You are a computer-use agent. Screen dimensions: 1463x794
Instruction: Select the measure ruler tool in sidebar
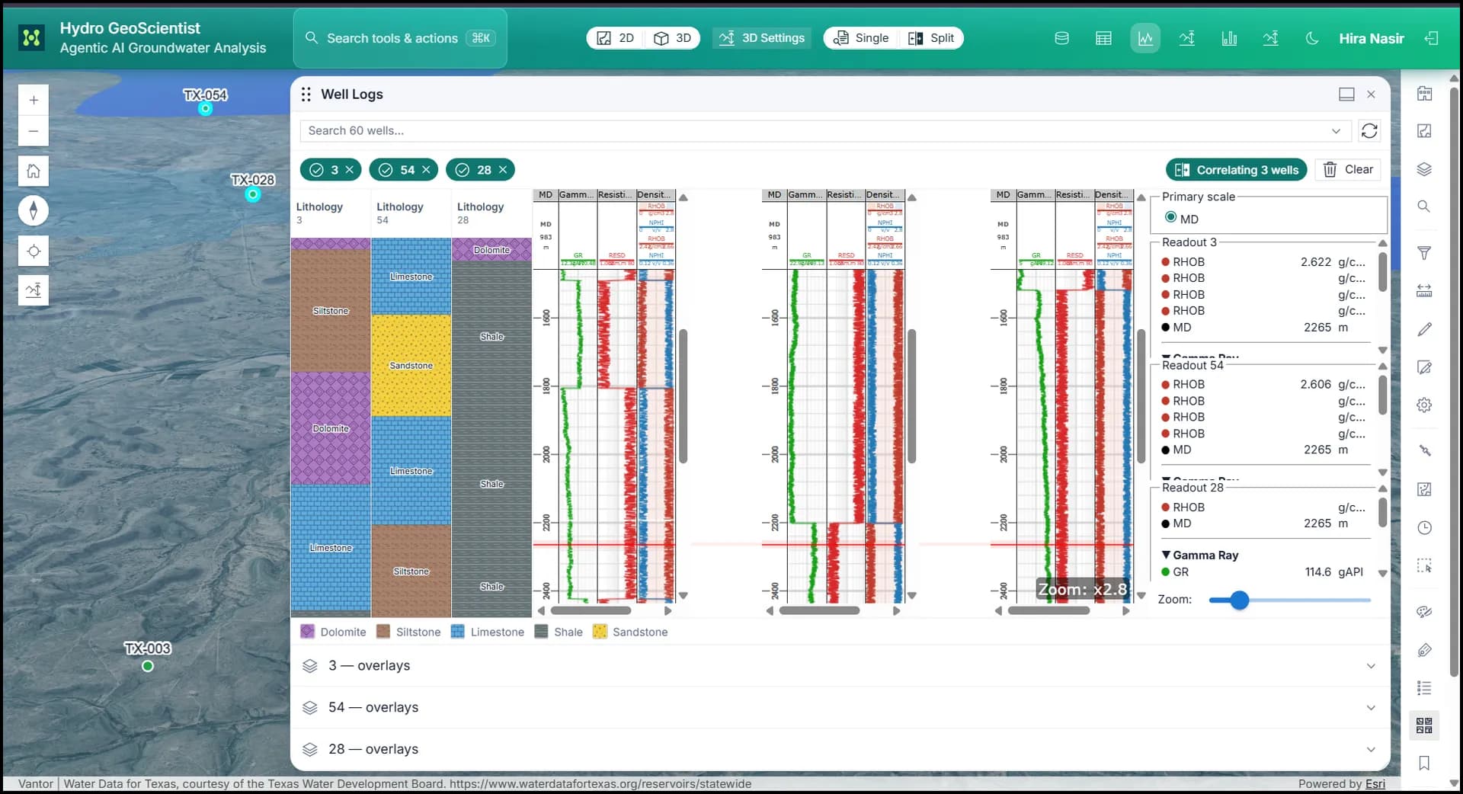(1424, 291)
